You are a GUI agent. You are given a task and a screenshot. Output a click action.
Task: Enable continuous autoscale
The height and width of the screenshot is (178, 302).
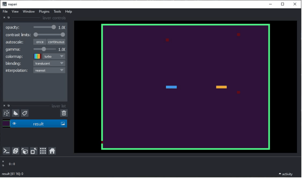point(56,42)
